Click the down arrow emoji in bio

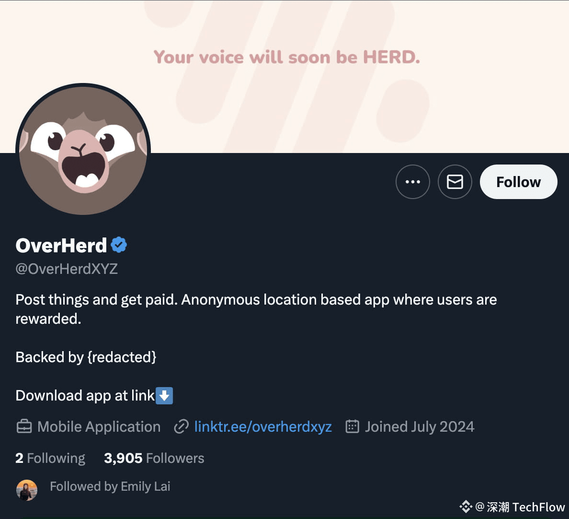coord(164,395)
